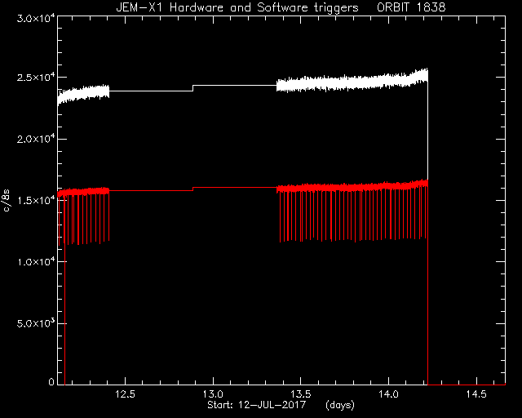522x418 pixels.
Task: Click the zero label on the y-axis
Action: click(x=51, y=382)
